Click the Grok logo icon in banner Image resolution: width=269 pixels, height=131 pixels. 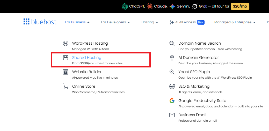pyautogui.click(x=195, y=6)
